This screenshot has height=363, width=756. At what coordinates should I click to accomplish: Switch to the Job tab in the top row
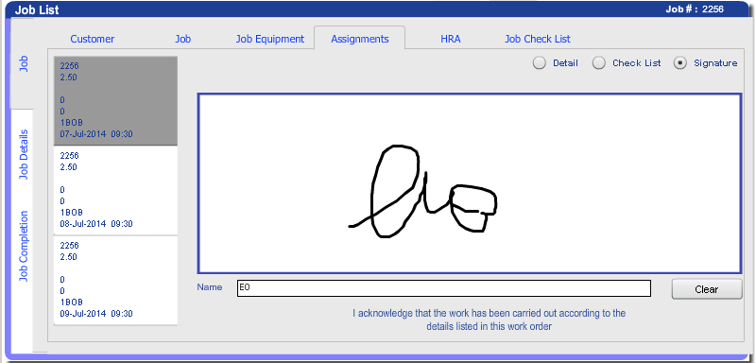pos(182,39)
